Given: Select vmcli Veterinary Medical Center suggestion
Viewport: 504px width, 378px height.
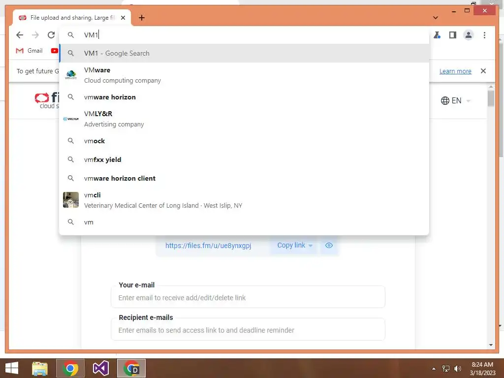Looking at the screenshot, I should 244,200.
